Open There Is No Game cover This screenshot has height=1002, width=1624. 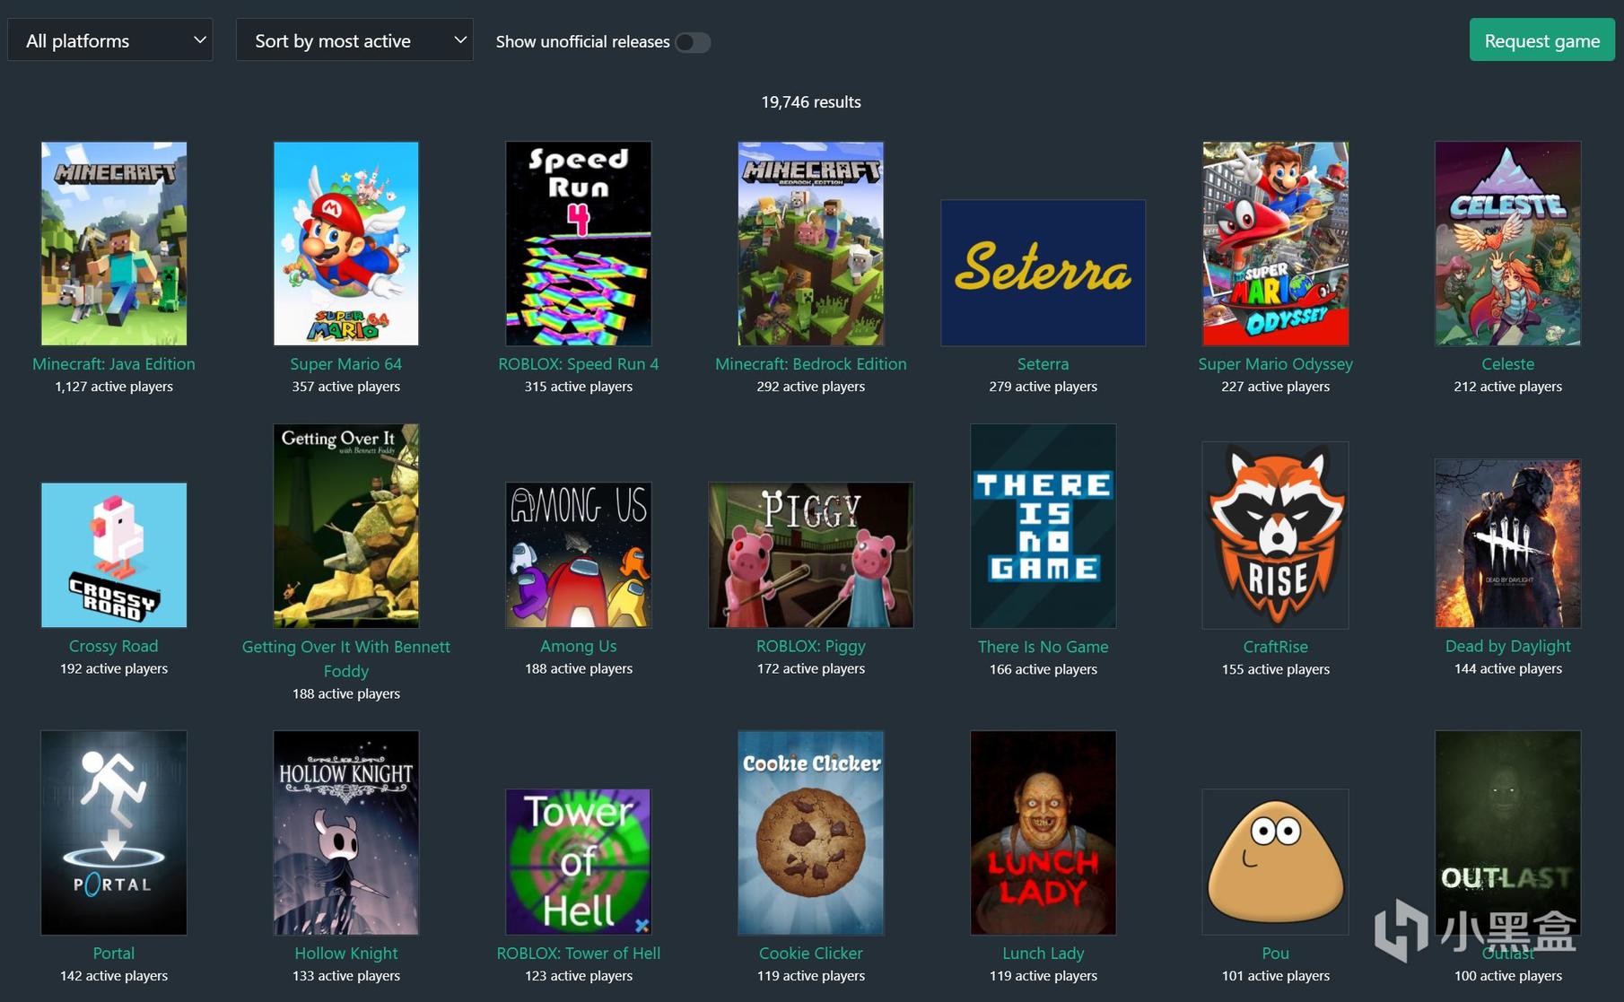point(1043,526)
